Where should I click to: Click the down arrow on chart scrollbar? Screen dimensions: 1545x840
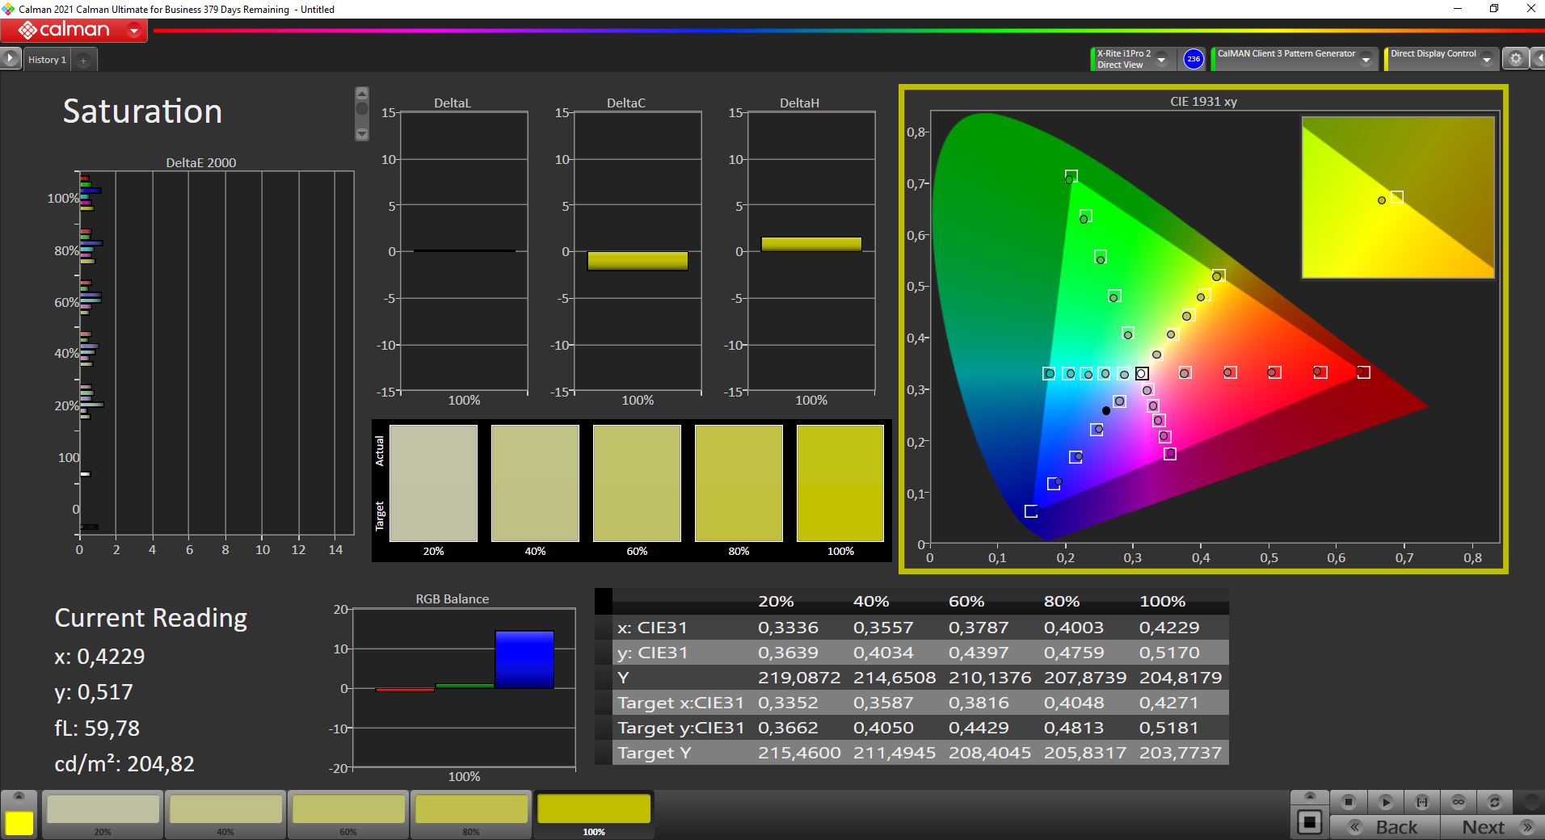tap(362, 134)
